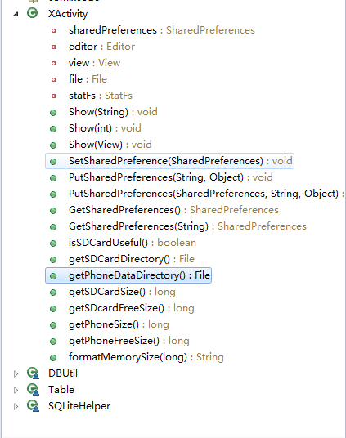Select the getPhoneFreeSize() method

point(129,341)
